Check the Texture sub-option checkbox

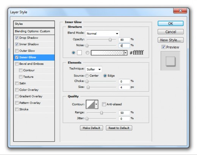pos(20,77)
